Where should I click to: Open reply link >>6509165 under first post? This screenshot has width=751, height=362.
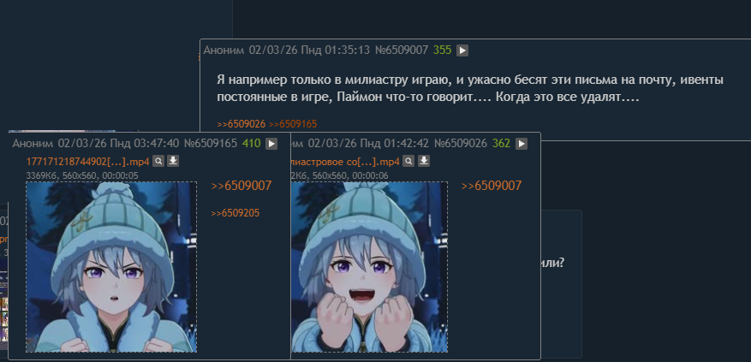pyautogui.click(x=293, y=124)
